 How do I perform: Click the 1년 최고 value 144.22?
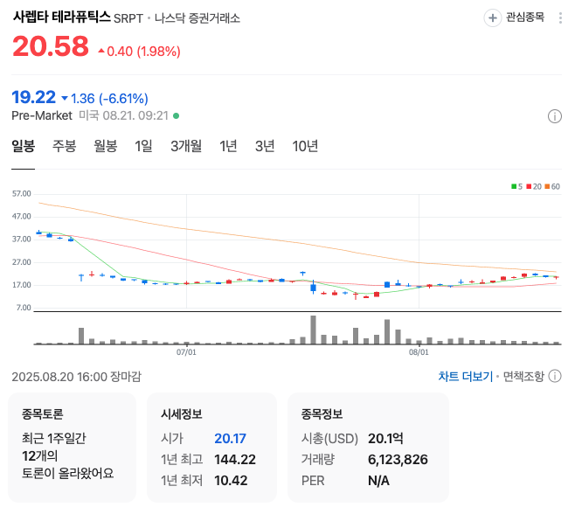(235, 459)
